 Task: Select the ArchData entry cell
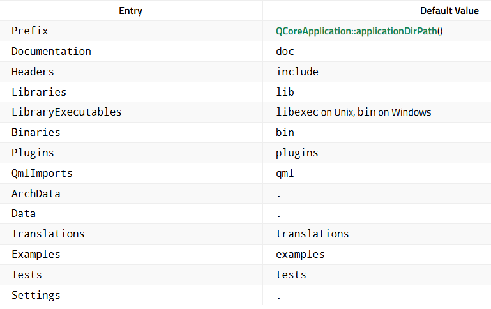36,193
